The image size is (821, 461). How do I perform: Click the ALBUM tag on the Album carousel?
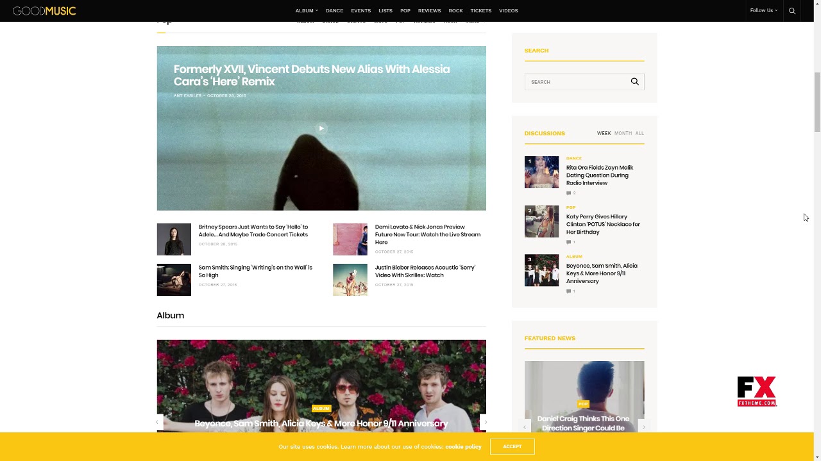click(x=321, y=408)
